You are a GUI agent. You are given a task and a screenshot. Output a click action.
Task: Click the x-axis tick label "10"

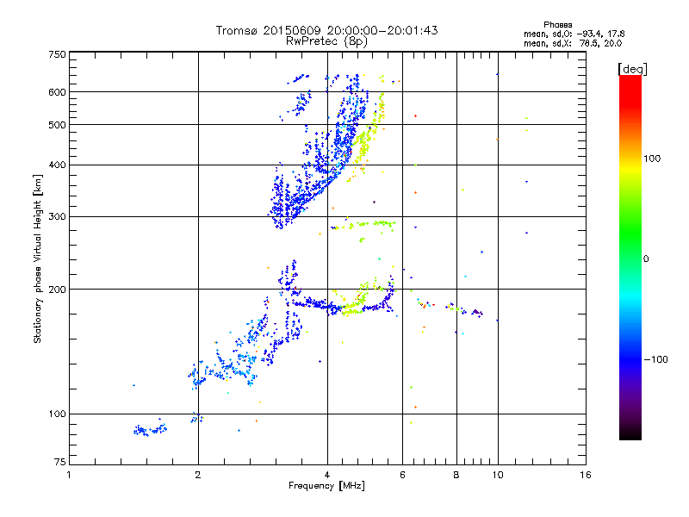pyautogui.click(x=498, y=475)
